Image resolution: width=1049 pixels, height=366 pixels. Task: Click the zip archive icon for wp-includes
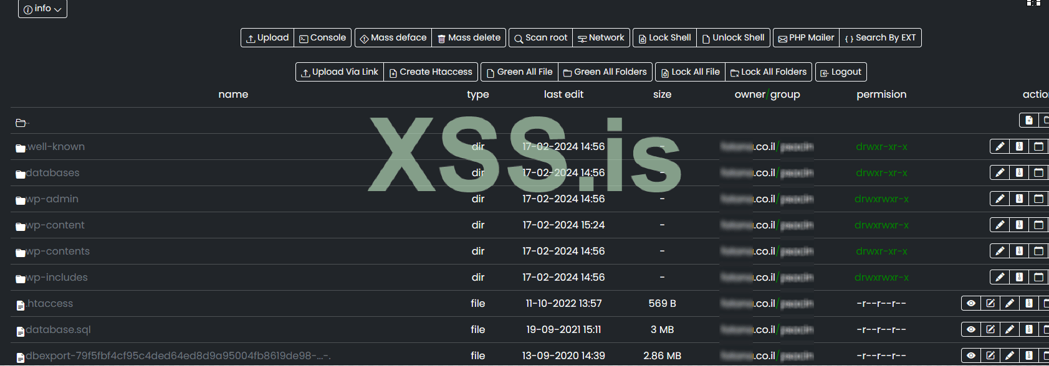coord(1019,278)
